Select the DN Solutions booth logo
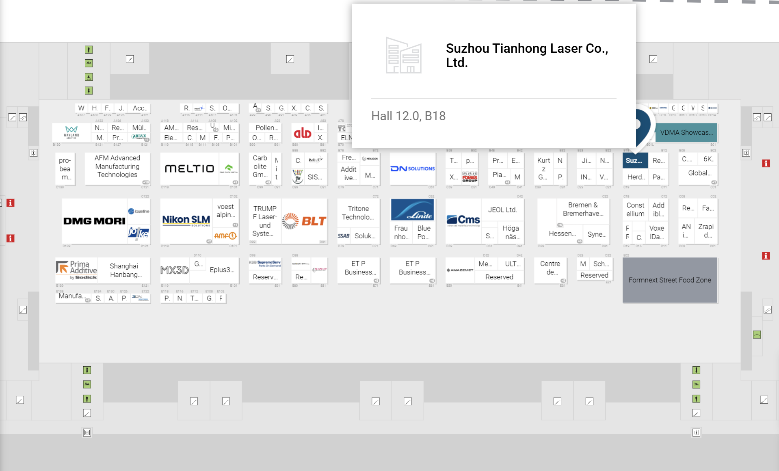This screenshot has height=471, width=779. point(413,169)
